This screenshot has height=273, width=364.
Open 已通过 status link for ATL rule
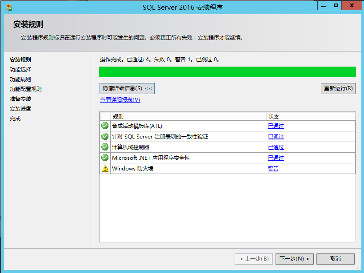point(276,126)
